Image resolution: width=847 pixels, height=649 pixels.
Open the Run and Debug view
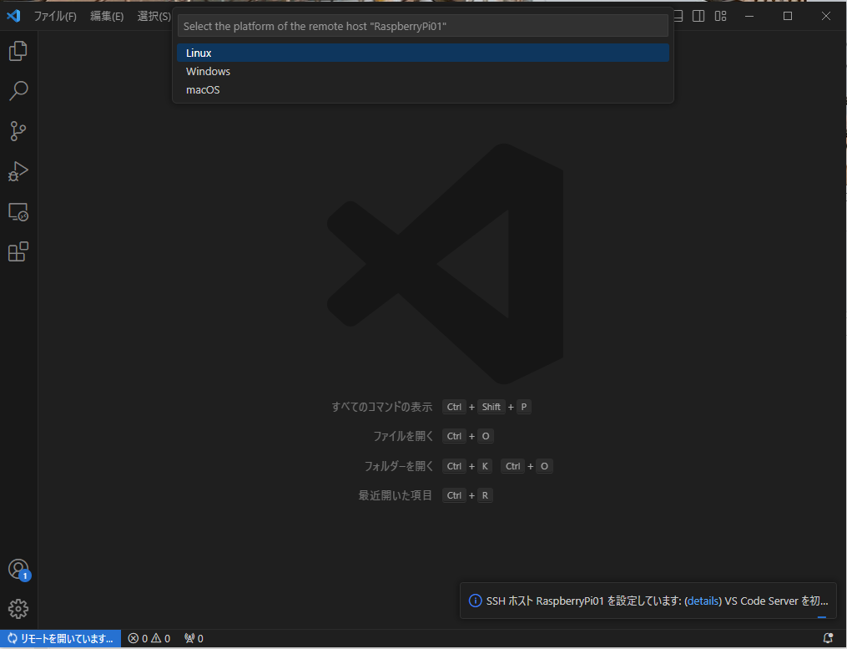point(18,171)
